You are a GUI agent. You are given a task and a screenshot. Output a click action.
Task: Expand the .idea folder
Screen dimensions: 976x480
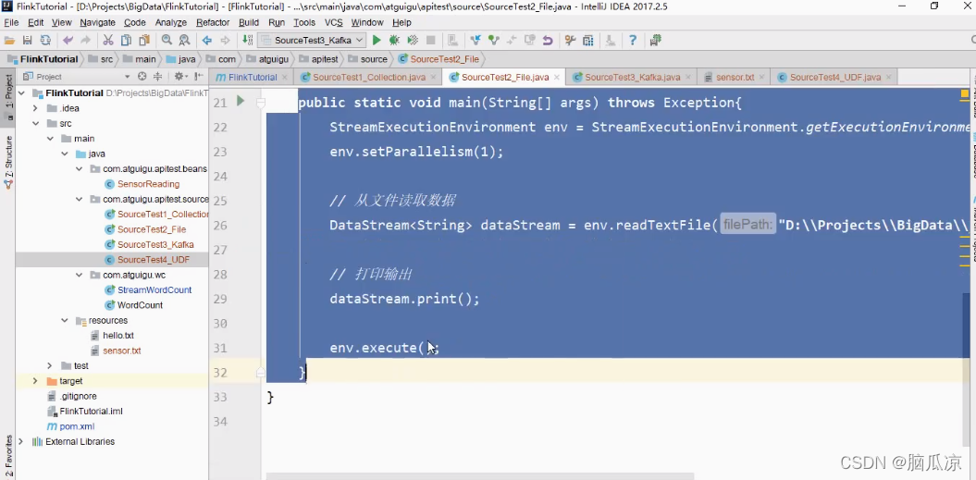pos(36,108)
